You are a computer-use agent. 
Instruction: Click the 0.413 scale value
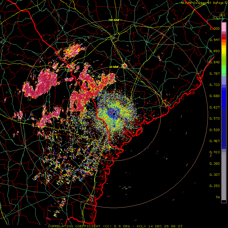(x=215, y=152)
